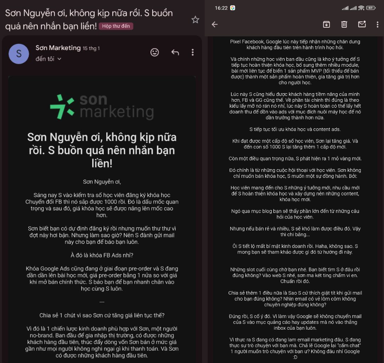Tap the battery indicator in status bar
This screenshot has height=363, width=384.
click(x=371, y=8)
